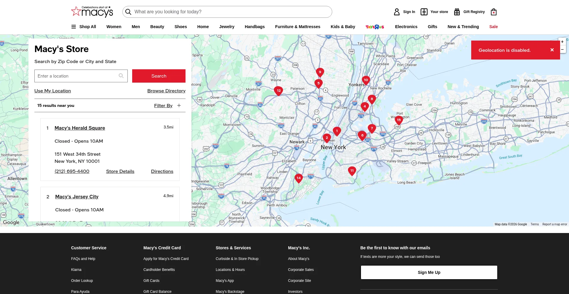Select map pin number 1
Image resolution: width=569 pixels, height=294 pixels.
(x=337, y=131)
